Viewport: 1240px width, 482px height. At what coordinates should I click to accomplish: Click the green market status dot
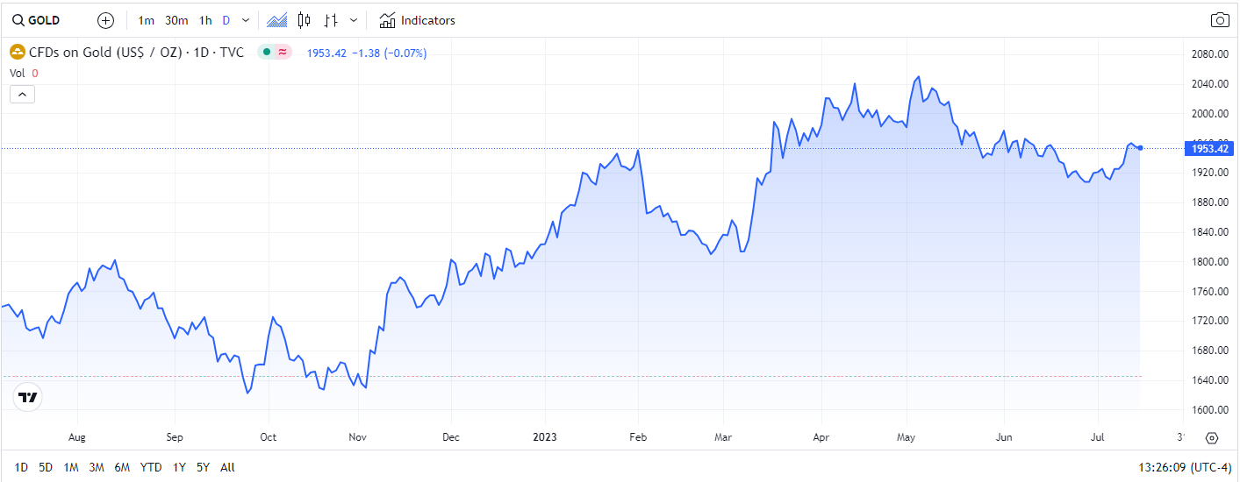(266, 53)
